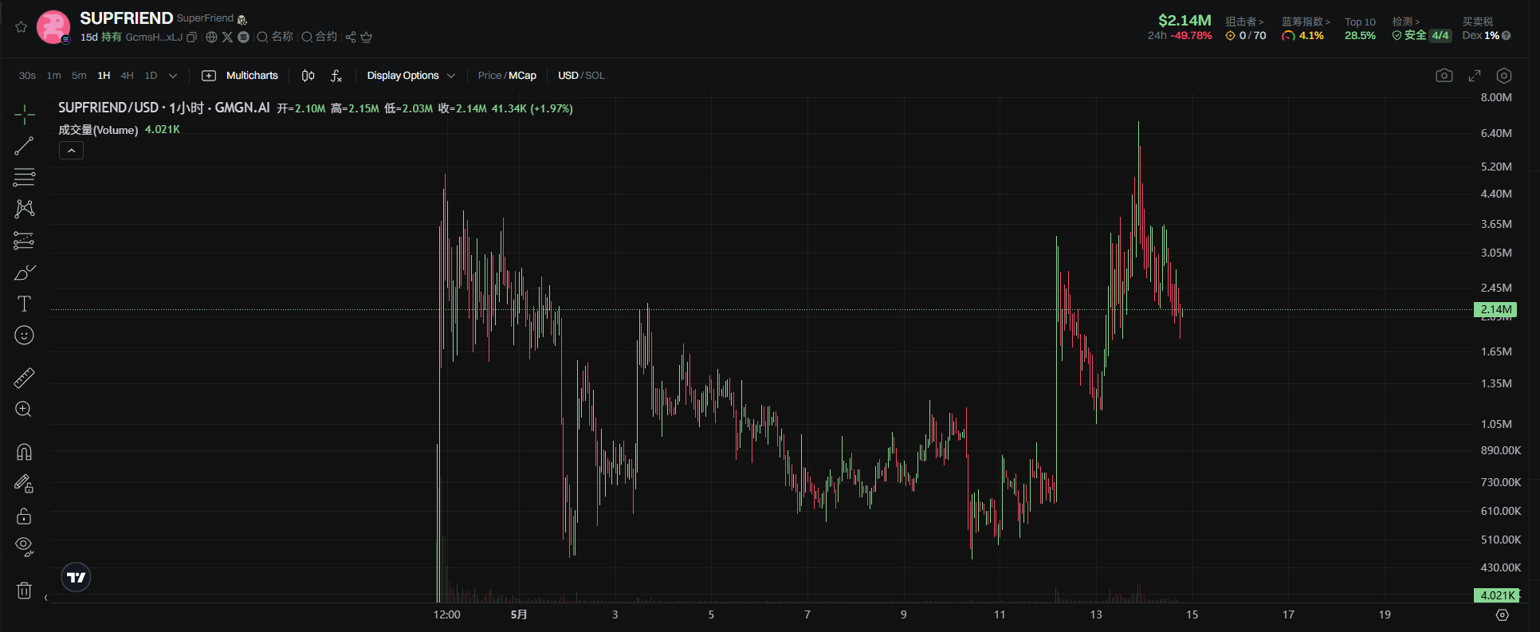Select the ruler measure tool
1540x632 pixels.
point(25,378)
